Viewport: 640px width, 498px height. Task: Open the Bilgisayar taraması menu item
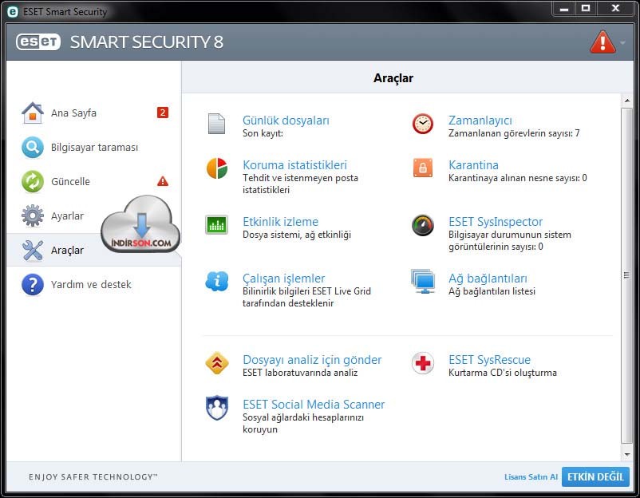click(94, 147)
